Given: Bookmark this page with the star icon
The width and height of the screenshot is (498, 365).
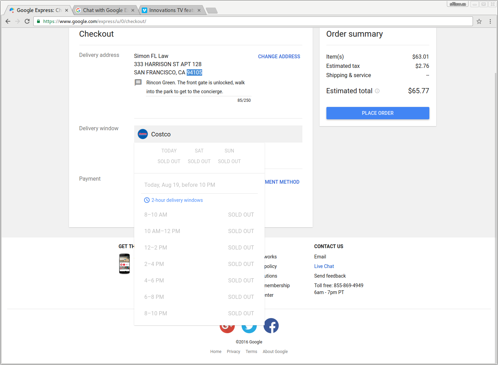Looking at the screenshot, I should click(479, 21).
